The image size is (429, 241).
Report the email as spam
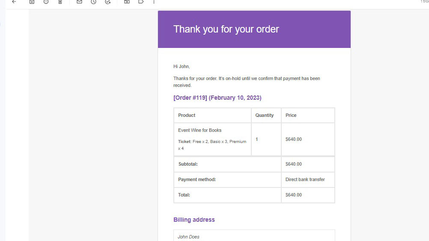pyautogui.click(x=46, y=2)
